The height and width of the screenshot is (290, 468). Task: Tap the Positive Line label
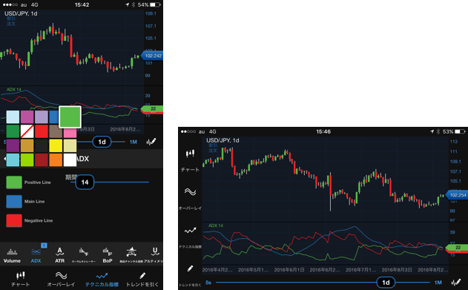pyautogui.click(x=38, y=182)
